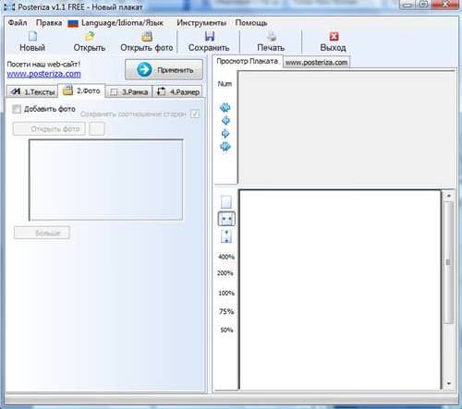The width and height of the screenshot is (462, 409).
Task: Open the Инструменты menu
Action: pyautogui.click(x=201, y=23)
